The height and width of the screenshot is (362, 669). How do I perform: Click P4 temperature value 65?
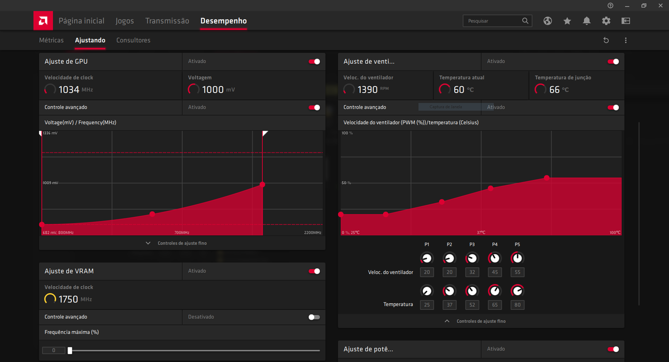point(494,305)
